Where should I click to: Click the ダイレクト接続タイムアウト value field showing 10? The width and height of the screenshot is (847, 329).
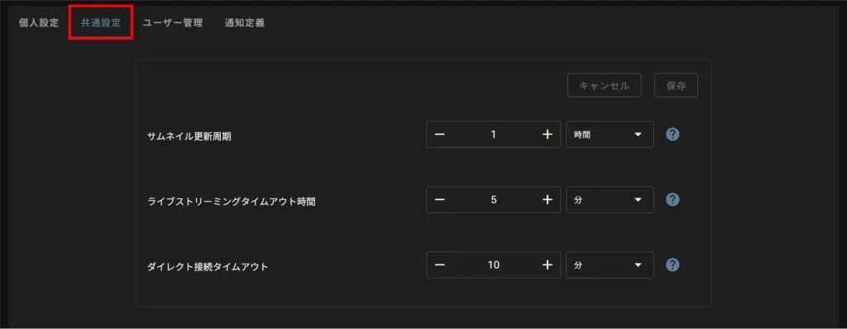click(x=493, y=265)
